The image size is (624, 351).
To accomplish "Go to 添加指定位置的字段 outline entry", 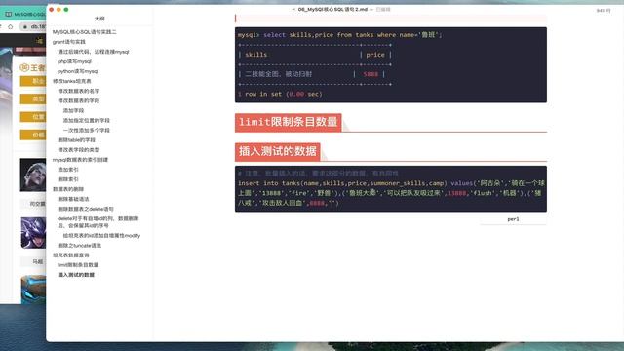I will pyautogui.click(x=87, y=120).
